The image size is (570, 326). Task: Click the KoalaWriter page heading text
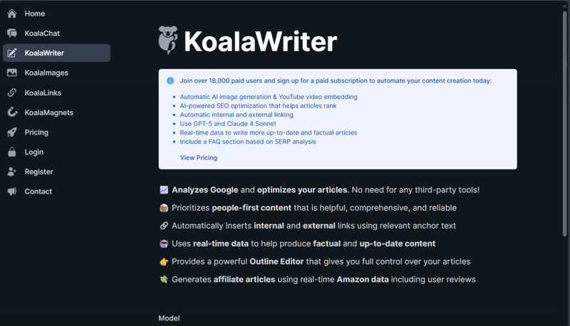[x=260, y=42]
